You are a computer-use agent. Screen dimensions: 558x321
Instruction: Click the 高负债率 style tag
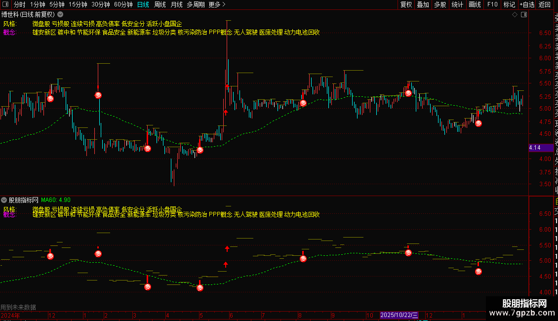tap(108, 24)
